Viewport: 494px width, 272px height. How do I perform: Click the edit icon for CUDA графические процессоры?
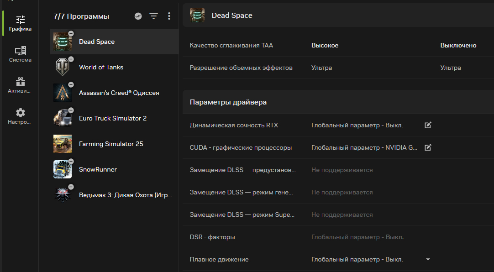click(428, 147)
